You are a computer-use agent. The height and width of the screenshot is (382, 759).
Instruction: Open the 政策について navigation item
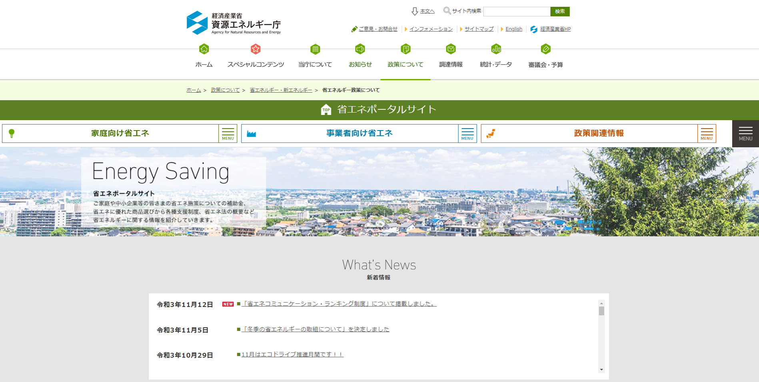click(405, 65)
